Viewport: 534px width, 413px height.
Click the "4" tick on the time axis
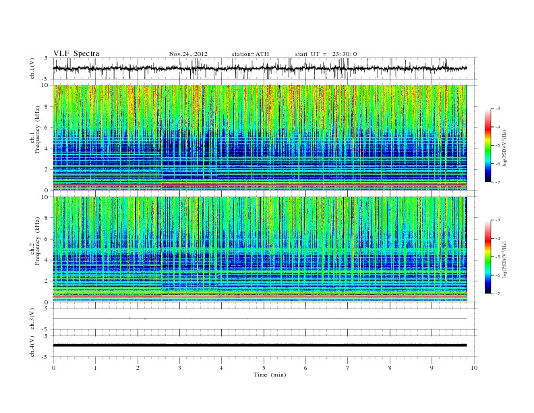click(x=221, y=368)
